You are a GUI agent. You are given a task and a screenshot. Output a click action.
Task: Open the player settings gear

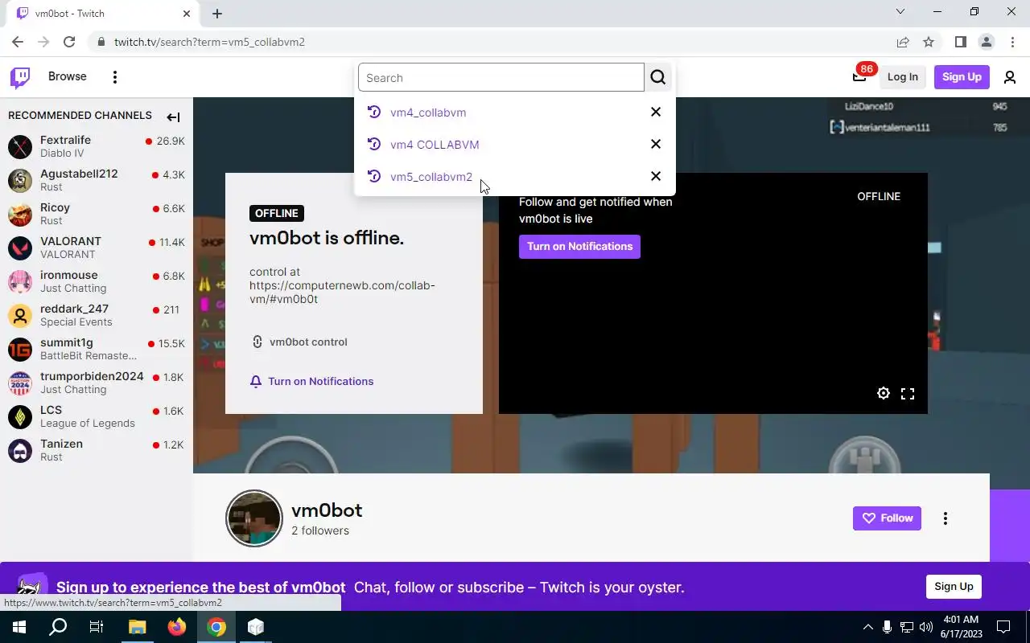click(x=884, y=393)
